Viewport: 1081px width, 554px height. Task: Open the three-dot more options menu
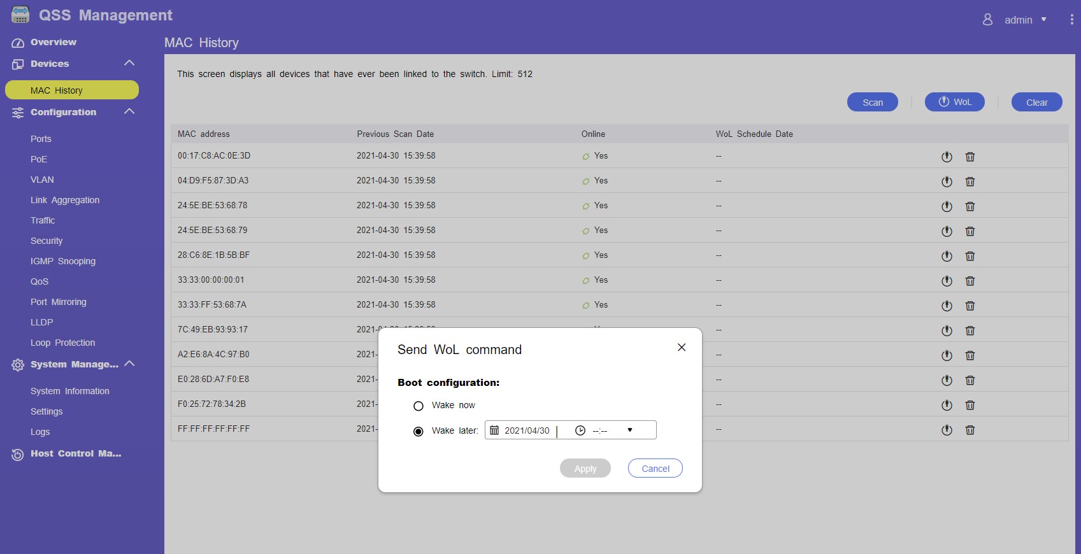click(1071, 20)
